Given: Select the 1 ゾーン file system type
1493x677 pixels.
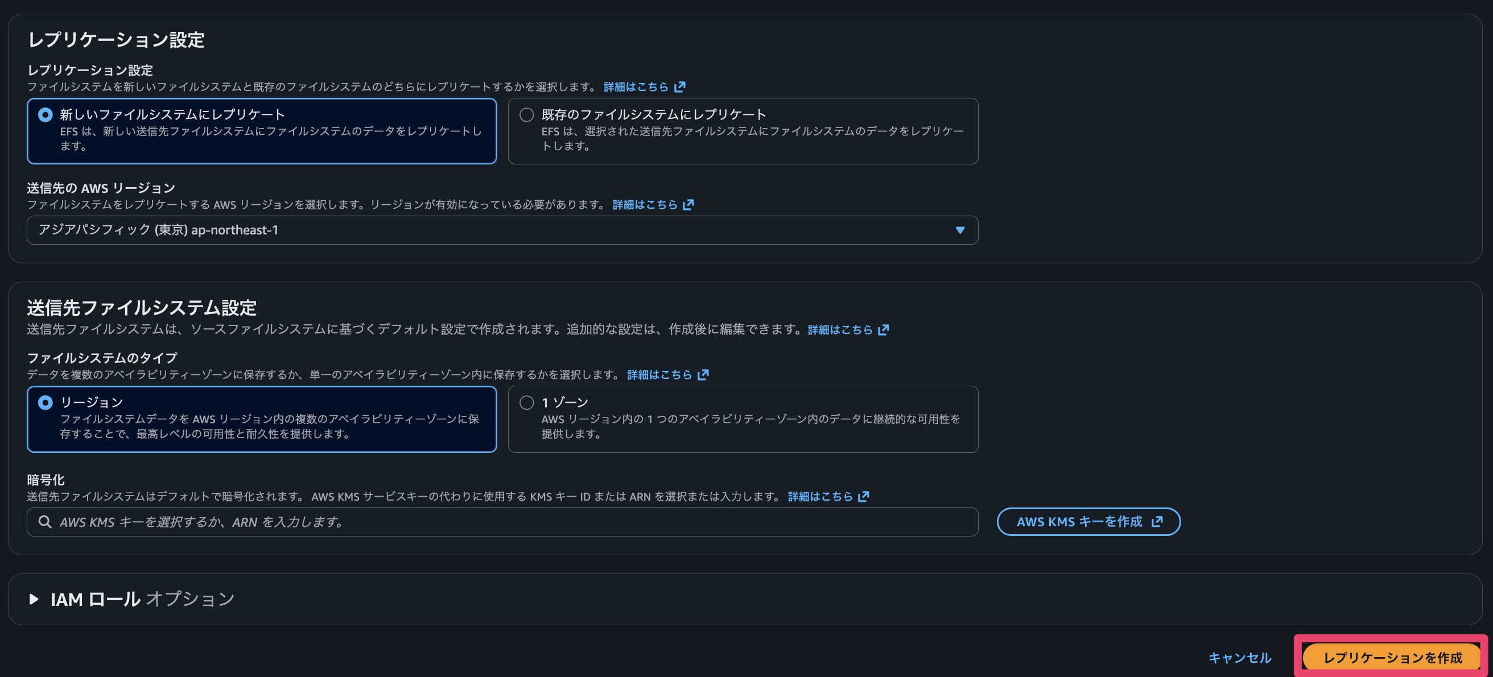Looking at the screenshot, I should (526, 402).
